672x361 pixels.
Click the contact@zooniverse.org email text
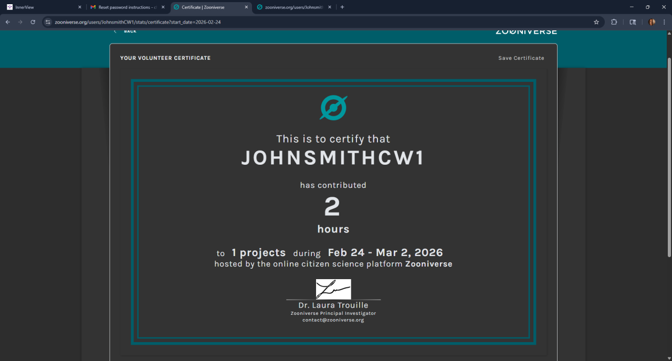(333, 320)
